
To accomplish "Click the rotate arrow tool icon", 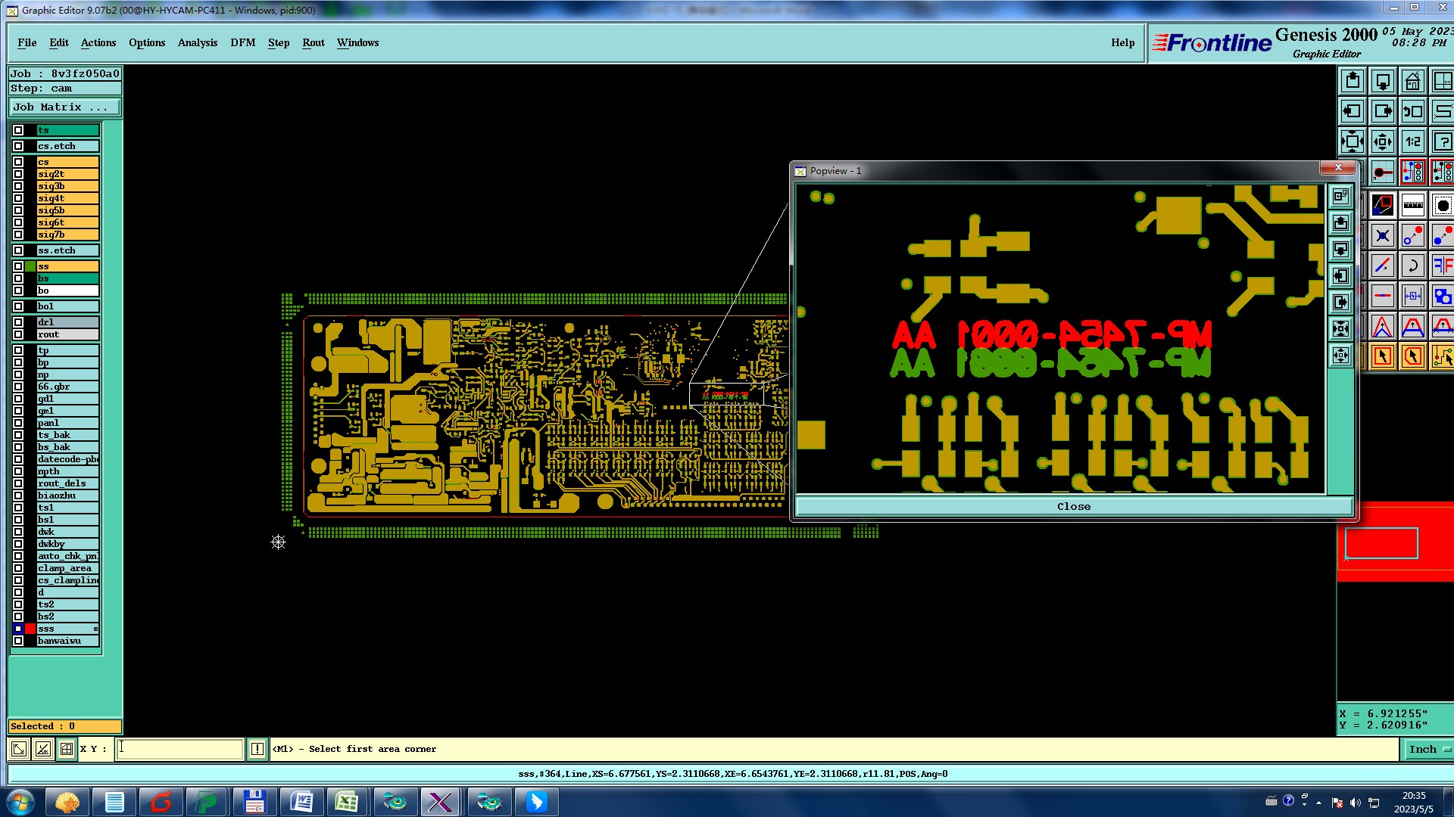I will [1412, 266].
